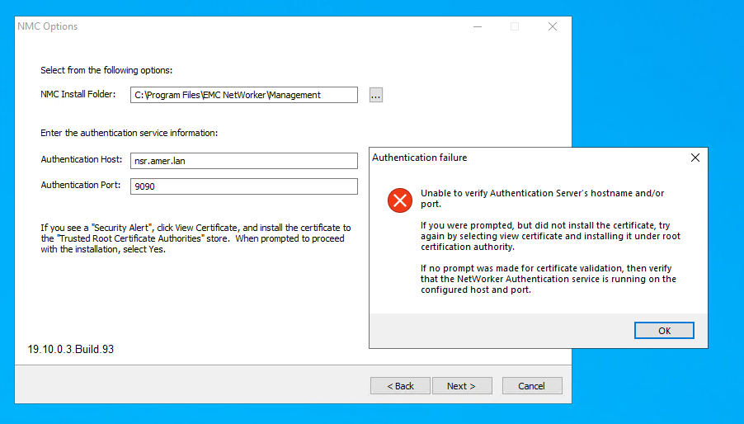This screenshot has height=424, width=744.
Task: Click 'Enter the authentication service information:' text
Action: click(129, 134)
